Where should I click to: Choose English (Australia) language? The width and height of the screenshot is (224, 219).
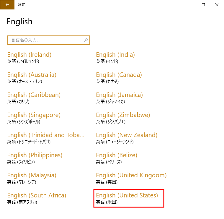tap(32, 78)
